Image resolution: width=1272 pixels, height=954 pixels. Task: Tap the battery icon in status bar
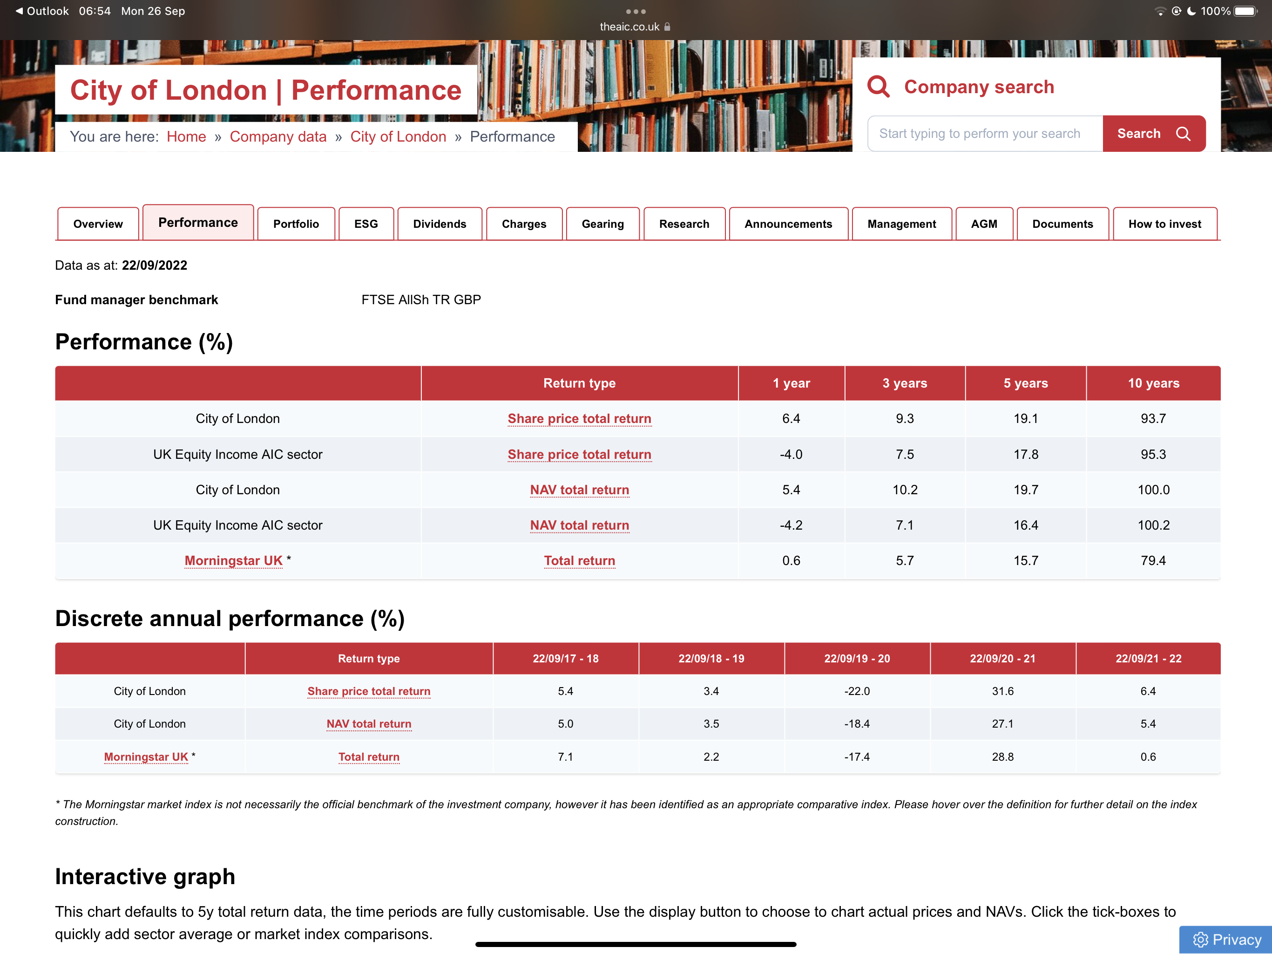1245,11
